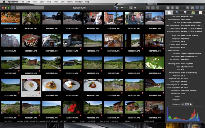The image size is (205, 128).
Task: Click the zoom-out magnifier icon
Action: [x=131, y=8]
